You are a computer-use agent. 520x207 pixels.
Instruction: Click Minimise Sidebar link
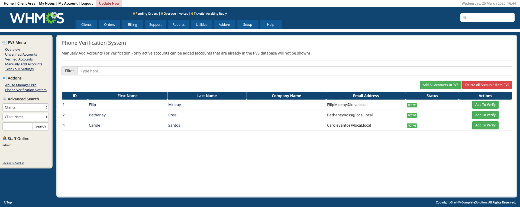click(x=13, y=163)
